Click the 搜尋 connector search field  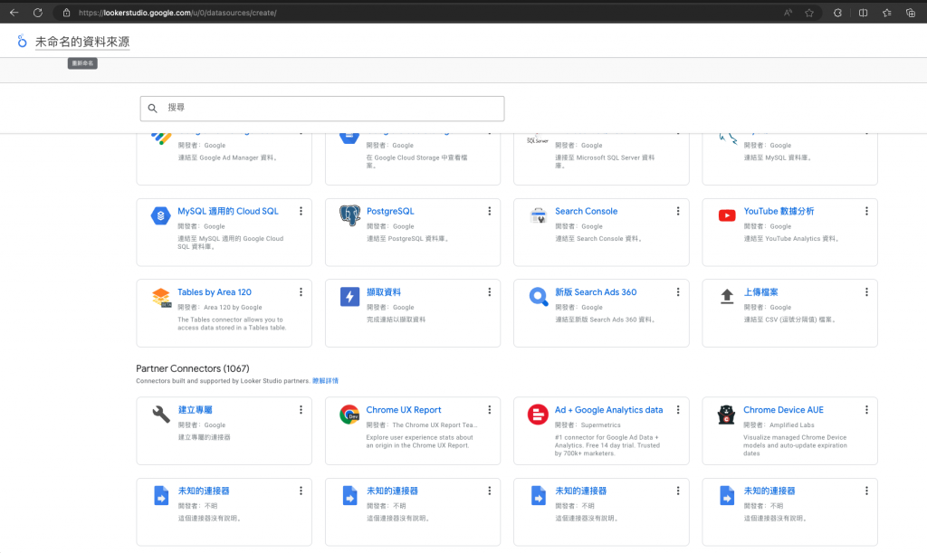click(322, 108)
